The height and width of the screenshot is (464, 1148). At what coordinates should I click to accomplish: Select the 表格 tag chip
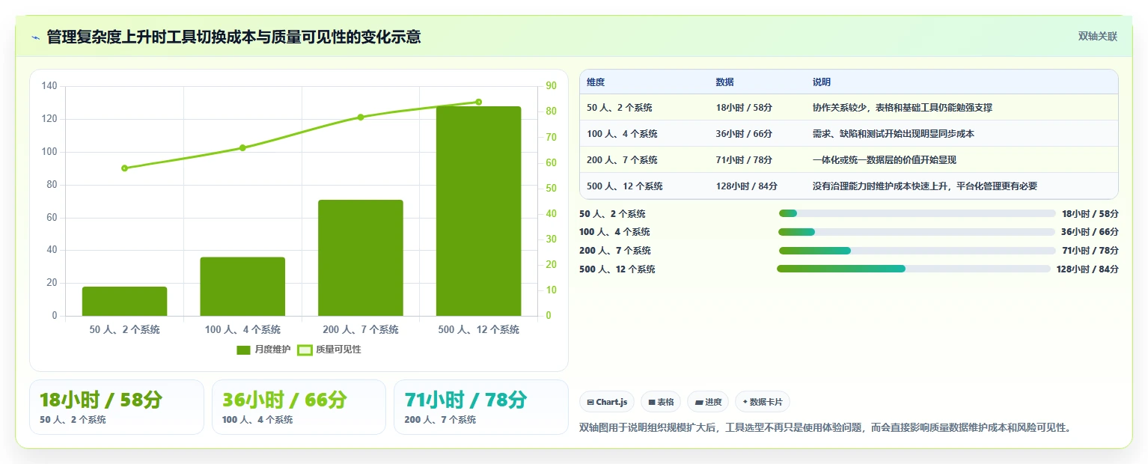(661, 402)
